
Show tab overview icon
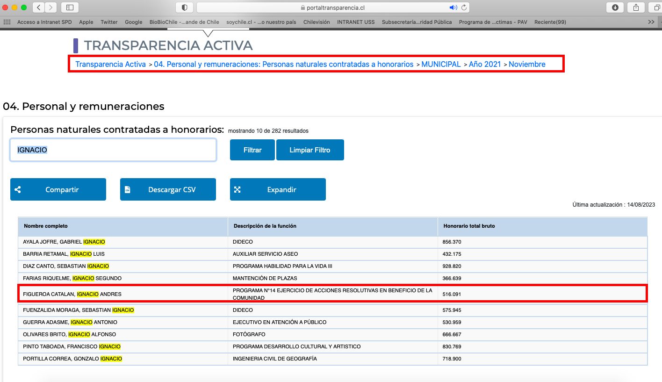[656, 7]
